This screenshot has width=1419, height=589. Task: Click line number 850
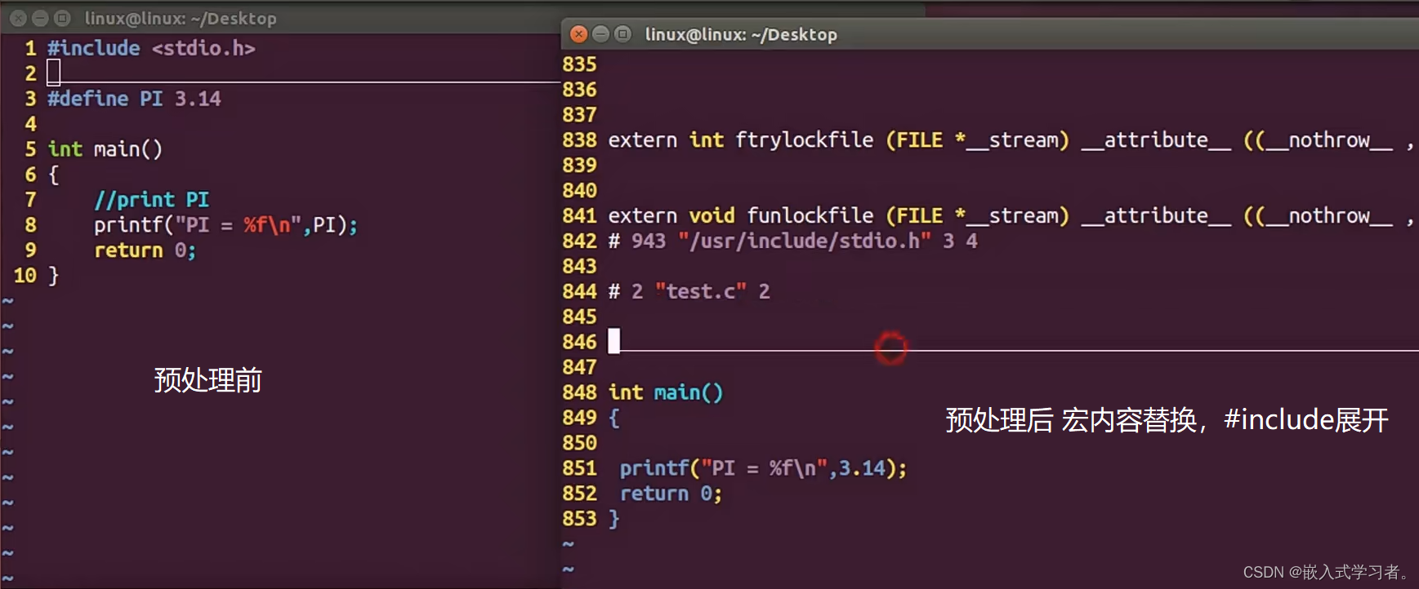click(579, 443)
